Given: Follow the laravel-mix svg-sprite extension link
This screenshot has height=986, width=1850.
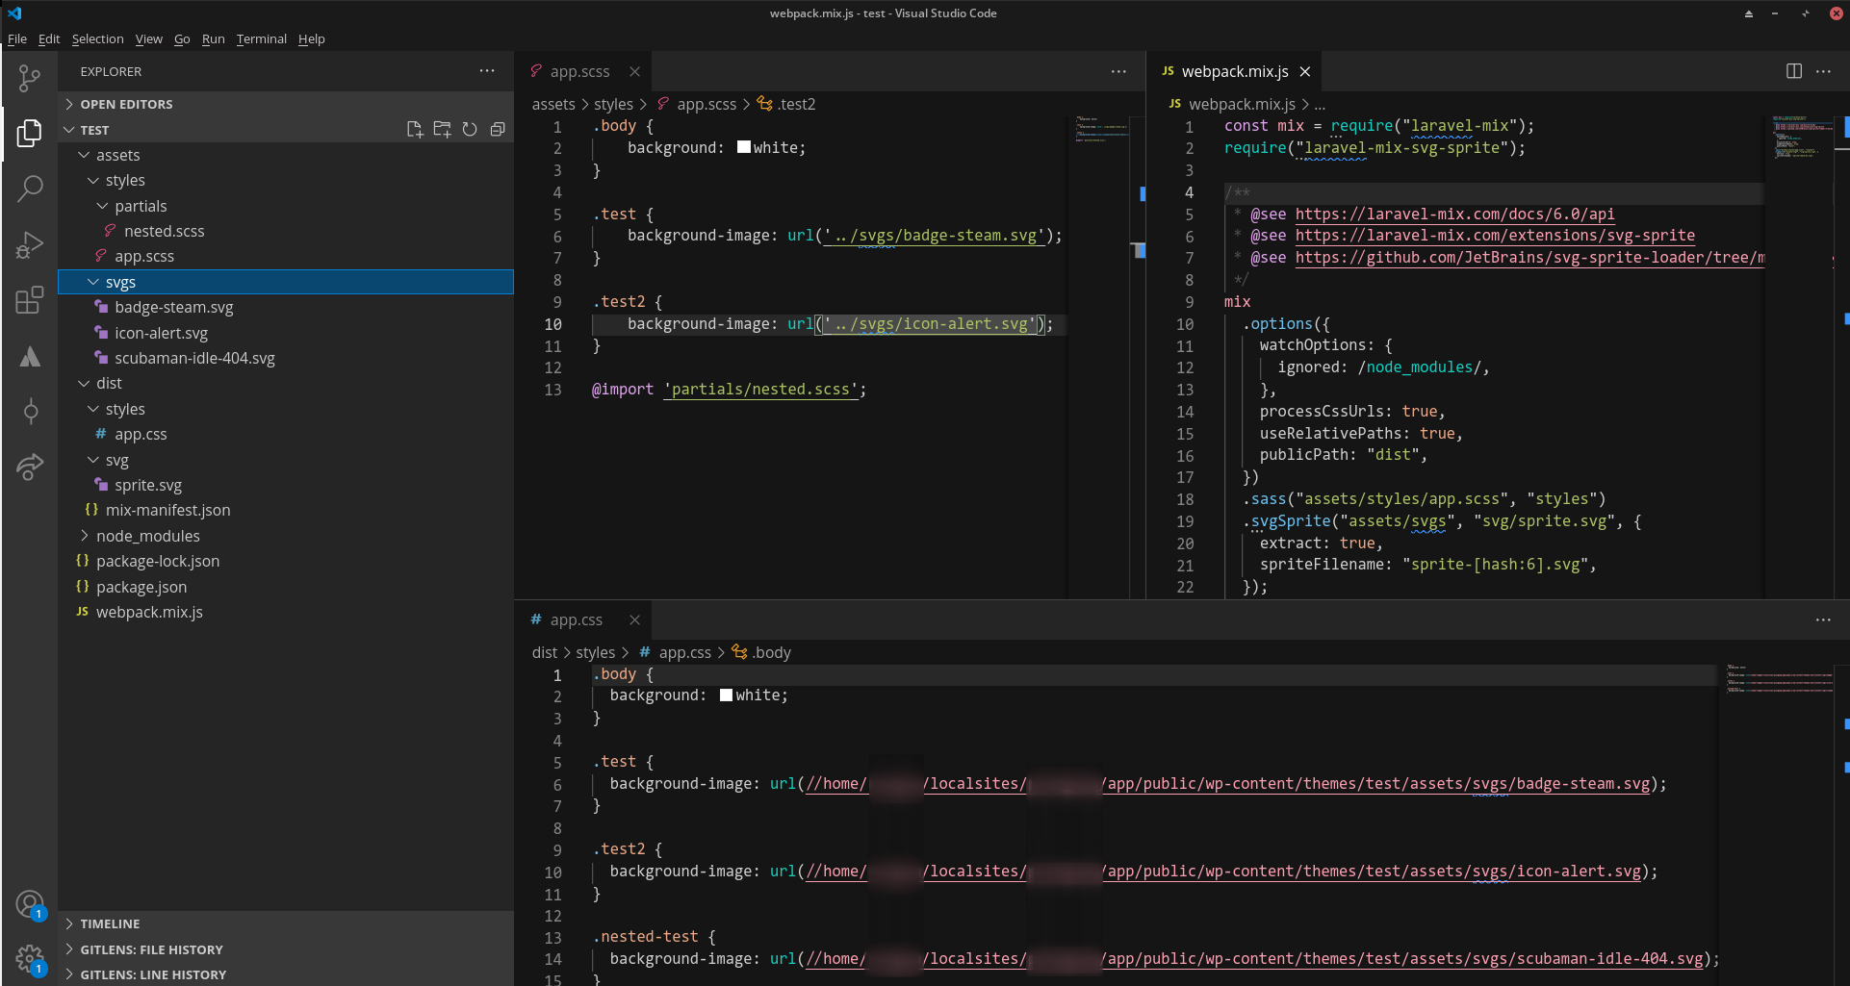Looking at the screenshot, I should coord(1494,236).
